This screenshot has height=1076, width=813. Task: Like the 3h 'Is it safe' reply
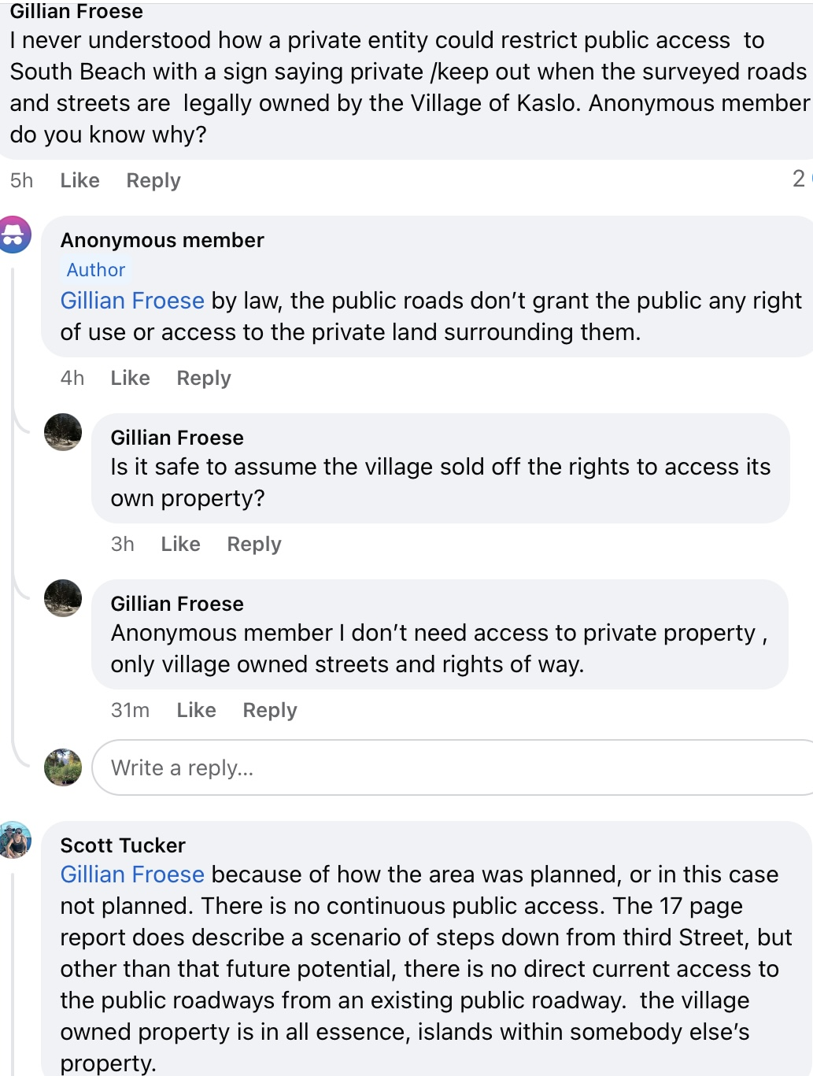pyautogui.click(x=180, y=544)
